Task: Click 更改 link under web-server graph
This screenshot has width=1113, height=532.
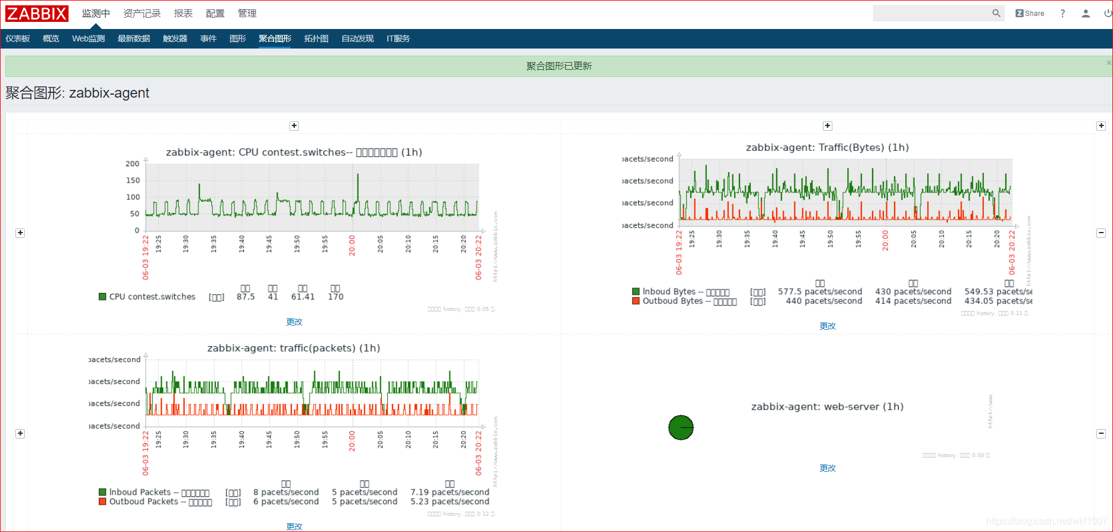Action: (x=828, y=468)
